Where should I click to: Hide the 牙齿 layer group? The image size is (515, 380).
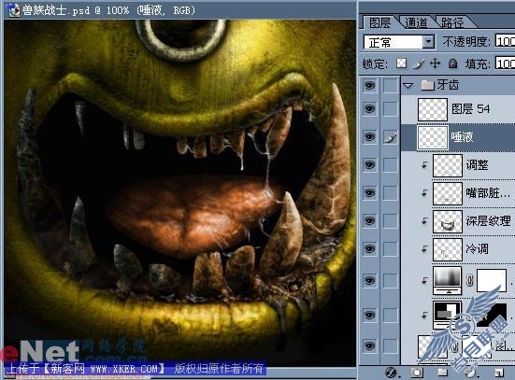pyautogui.click(x=369, y=86)
